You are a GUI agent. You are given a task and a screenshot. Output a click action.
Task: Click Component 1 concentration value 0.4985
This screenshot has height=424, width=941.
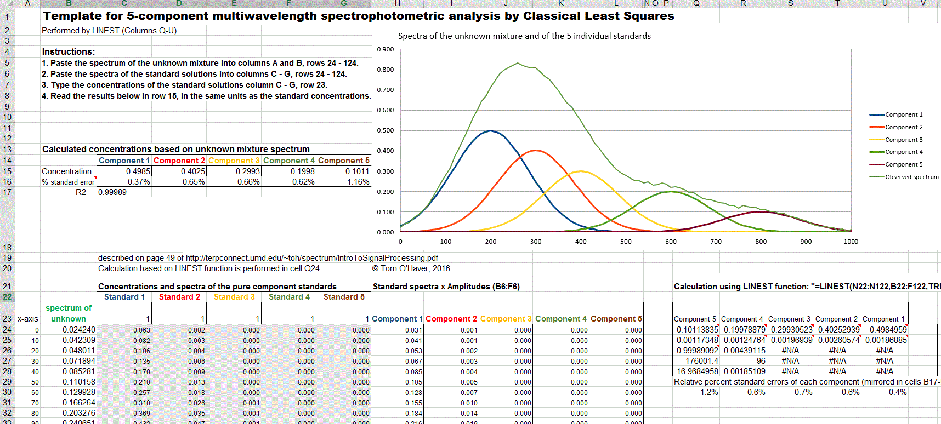pos(124,171)
